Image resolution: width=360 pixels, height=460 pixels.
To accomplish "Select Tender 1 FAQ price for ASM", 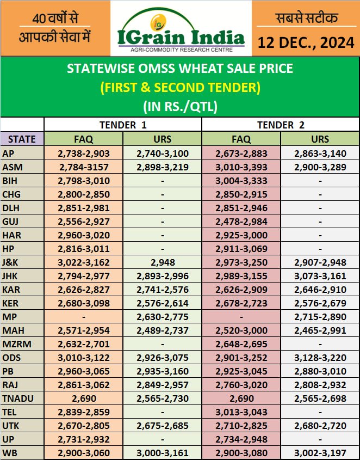I will click(83, 167).
